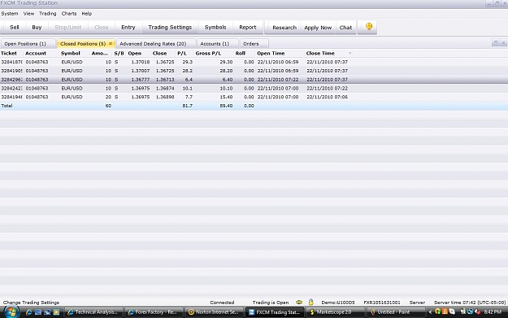Open Trading Settings from toolbar
This screenshot has height=318, width=508.
(170, 27)
